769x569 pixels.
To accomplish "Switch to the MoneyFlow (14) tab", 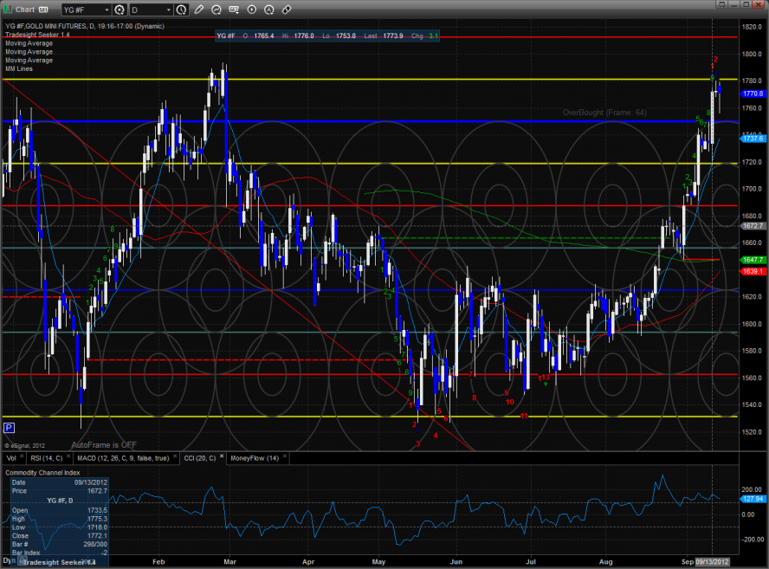I will click(254, 457).
